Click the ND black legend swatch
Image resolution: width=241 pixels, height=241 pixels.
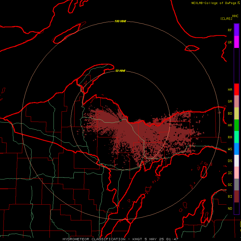236,208
